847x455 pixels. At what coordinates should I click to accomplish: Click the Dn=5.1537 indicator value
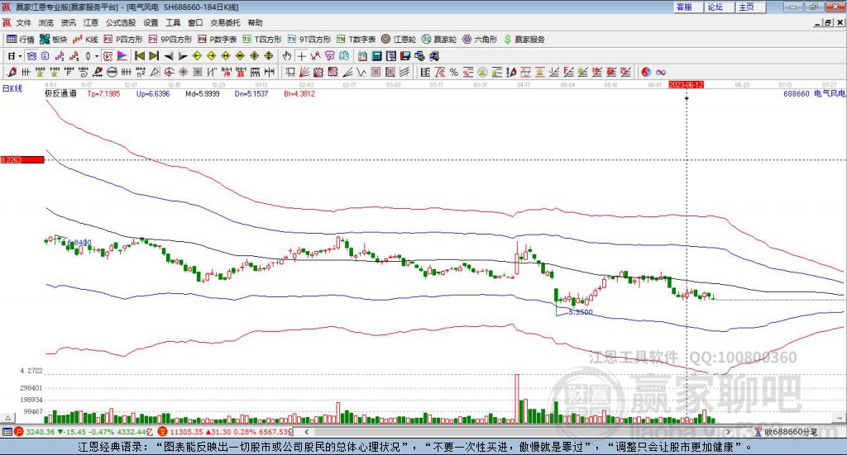251,93
